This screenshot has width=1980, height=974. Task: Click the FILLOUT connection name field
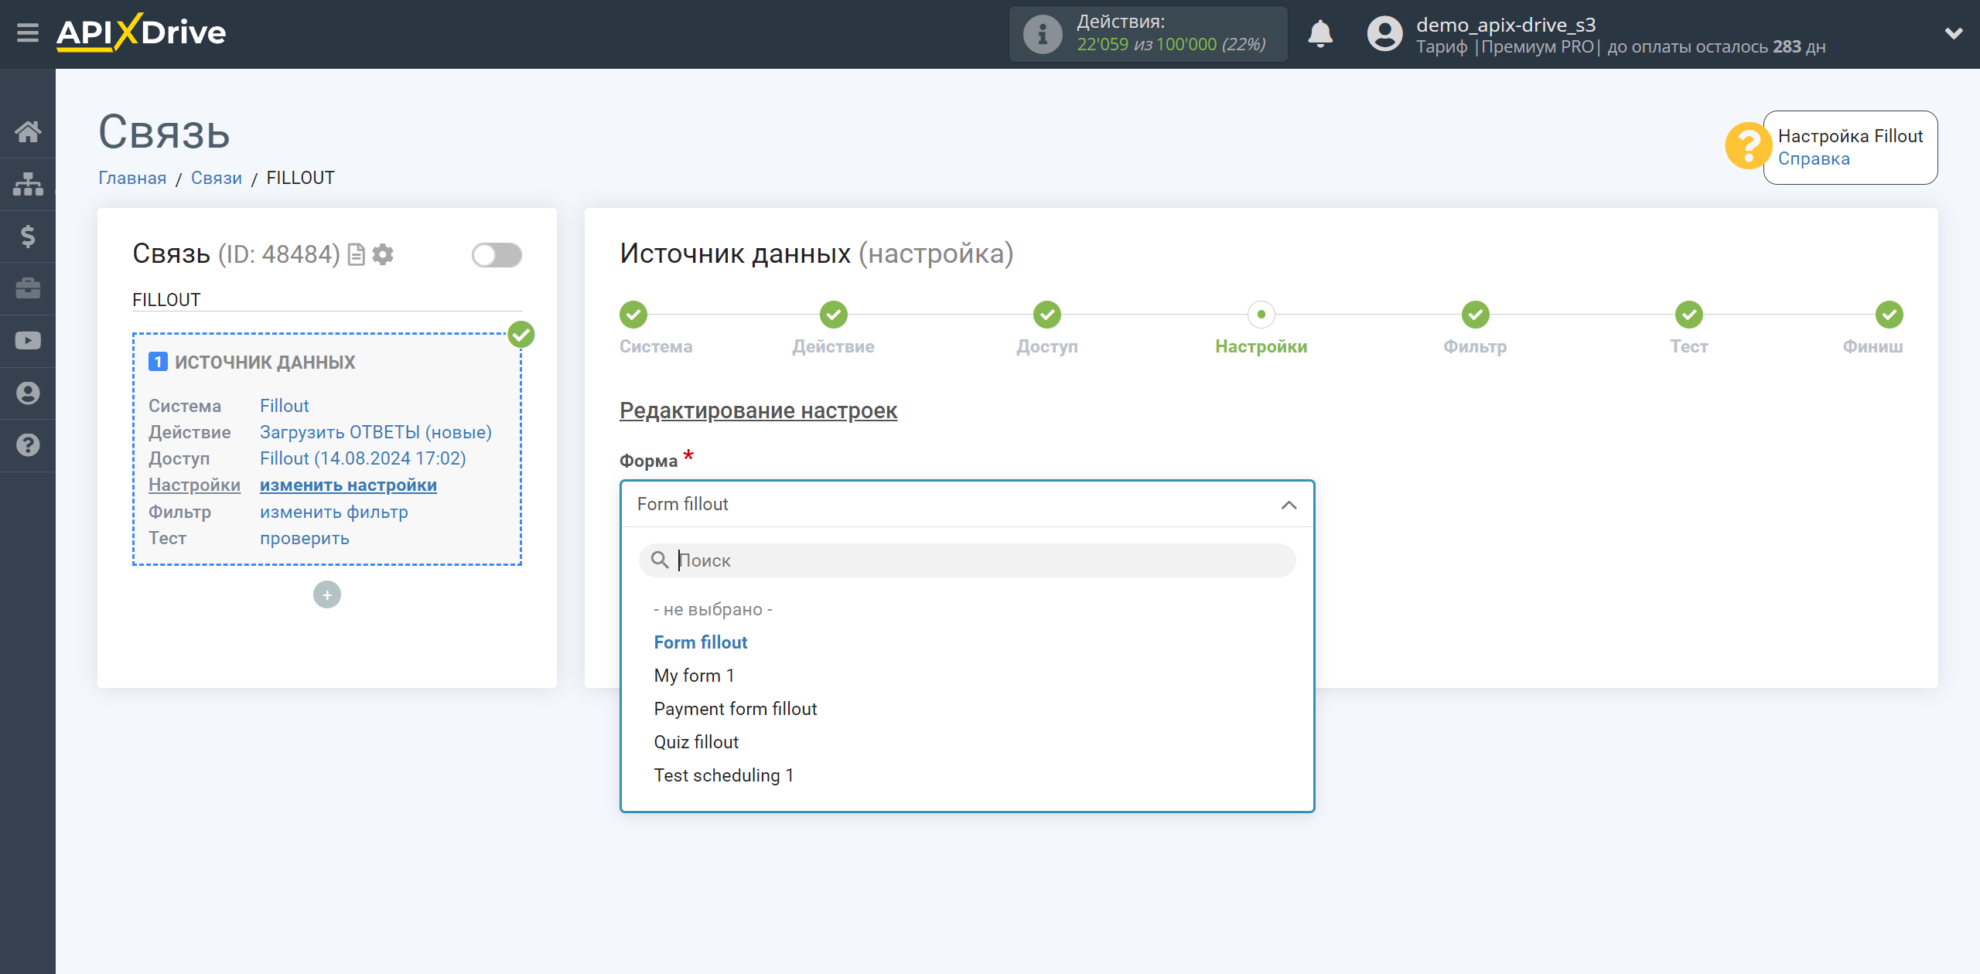pos(327,300)
